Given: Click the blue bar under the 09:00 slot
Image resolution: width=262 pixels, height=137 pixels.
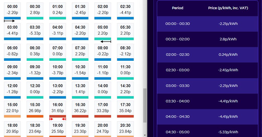Looking at the screenshot, I should pos(12,78).
